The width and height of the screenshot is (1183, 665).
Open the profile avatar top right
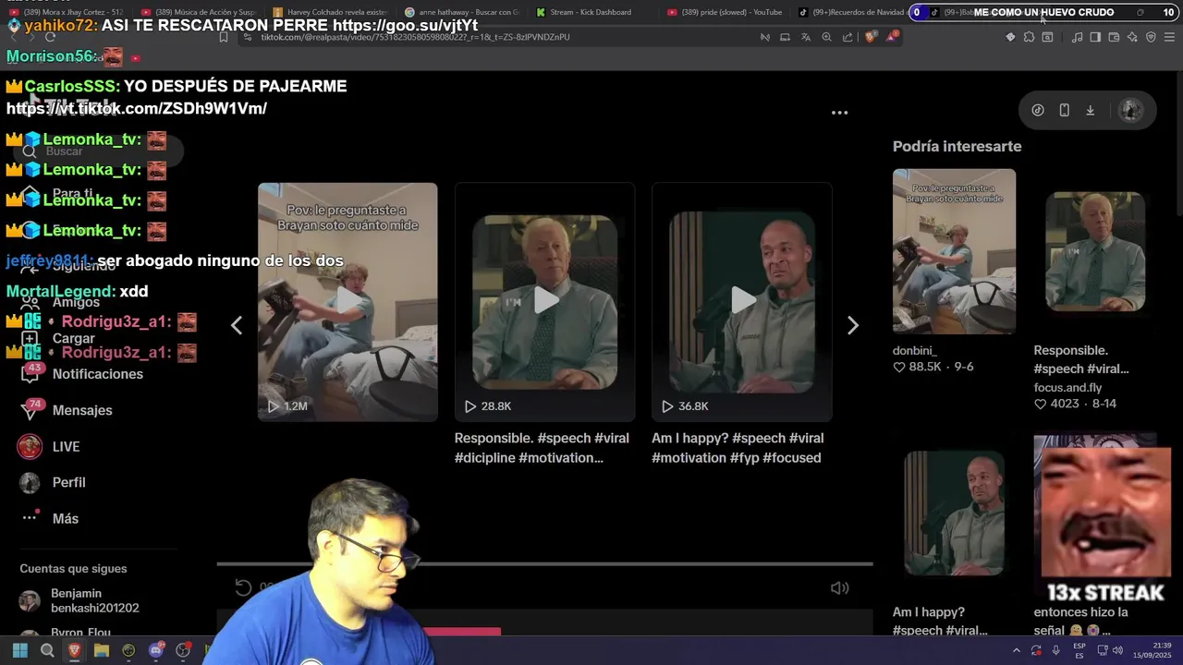coord(1130,110)
